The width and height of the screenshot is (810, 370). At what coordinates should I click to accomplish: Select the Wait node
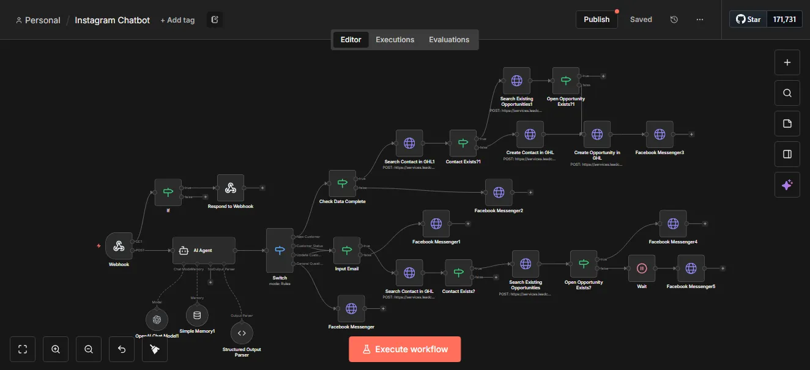642,268
